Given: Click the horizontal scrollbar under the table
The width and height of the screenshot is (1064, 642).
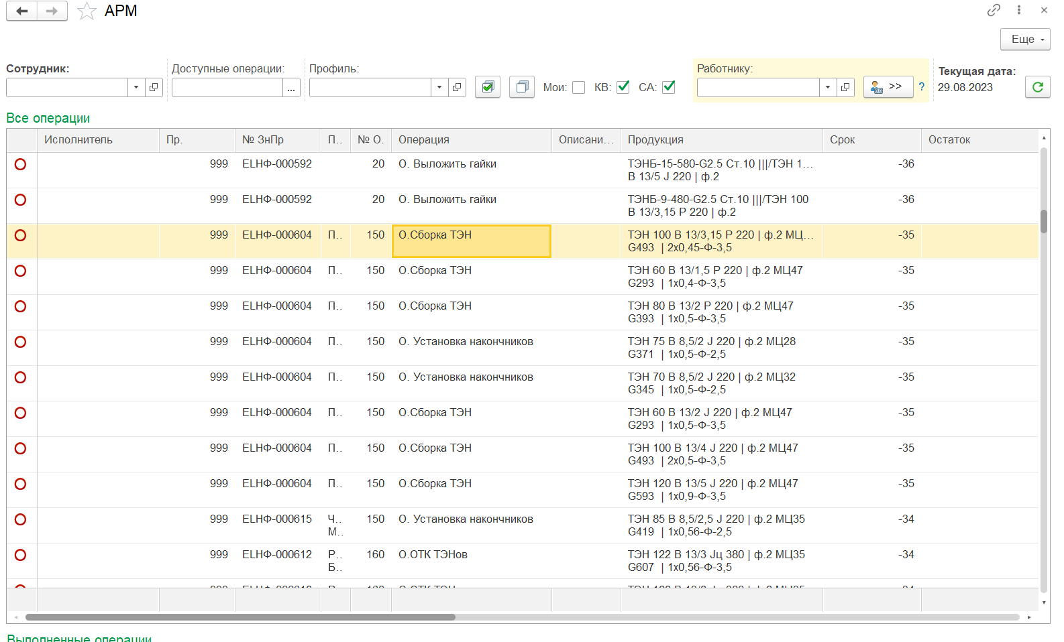Looking at the screenshot, I should [240, 617].
